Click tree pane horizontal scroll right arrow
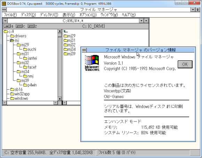The height and width of the screenshot is (158, 202). point(55,103)
